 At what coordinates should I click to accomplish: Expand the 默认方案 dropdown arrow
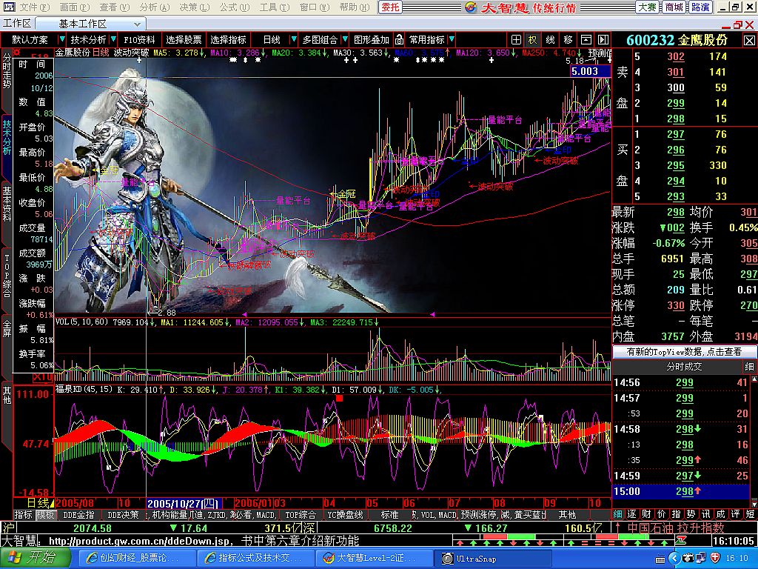(62, 39)
